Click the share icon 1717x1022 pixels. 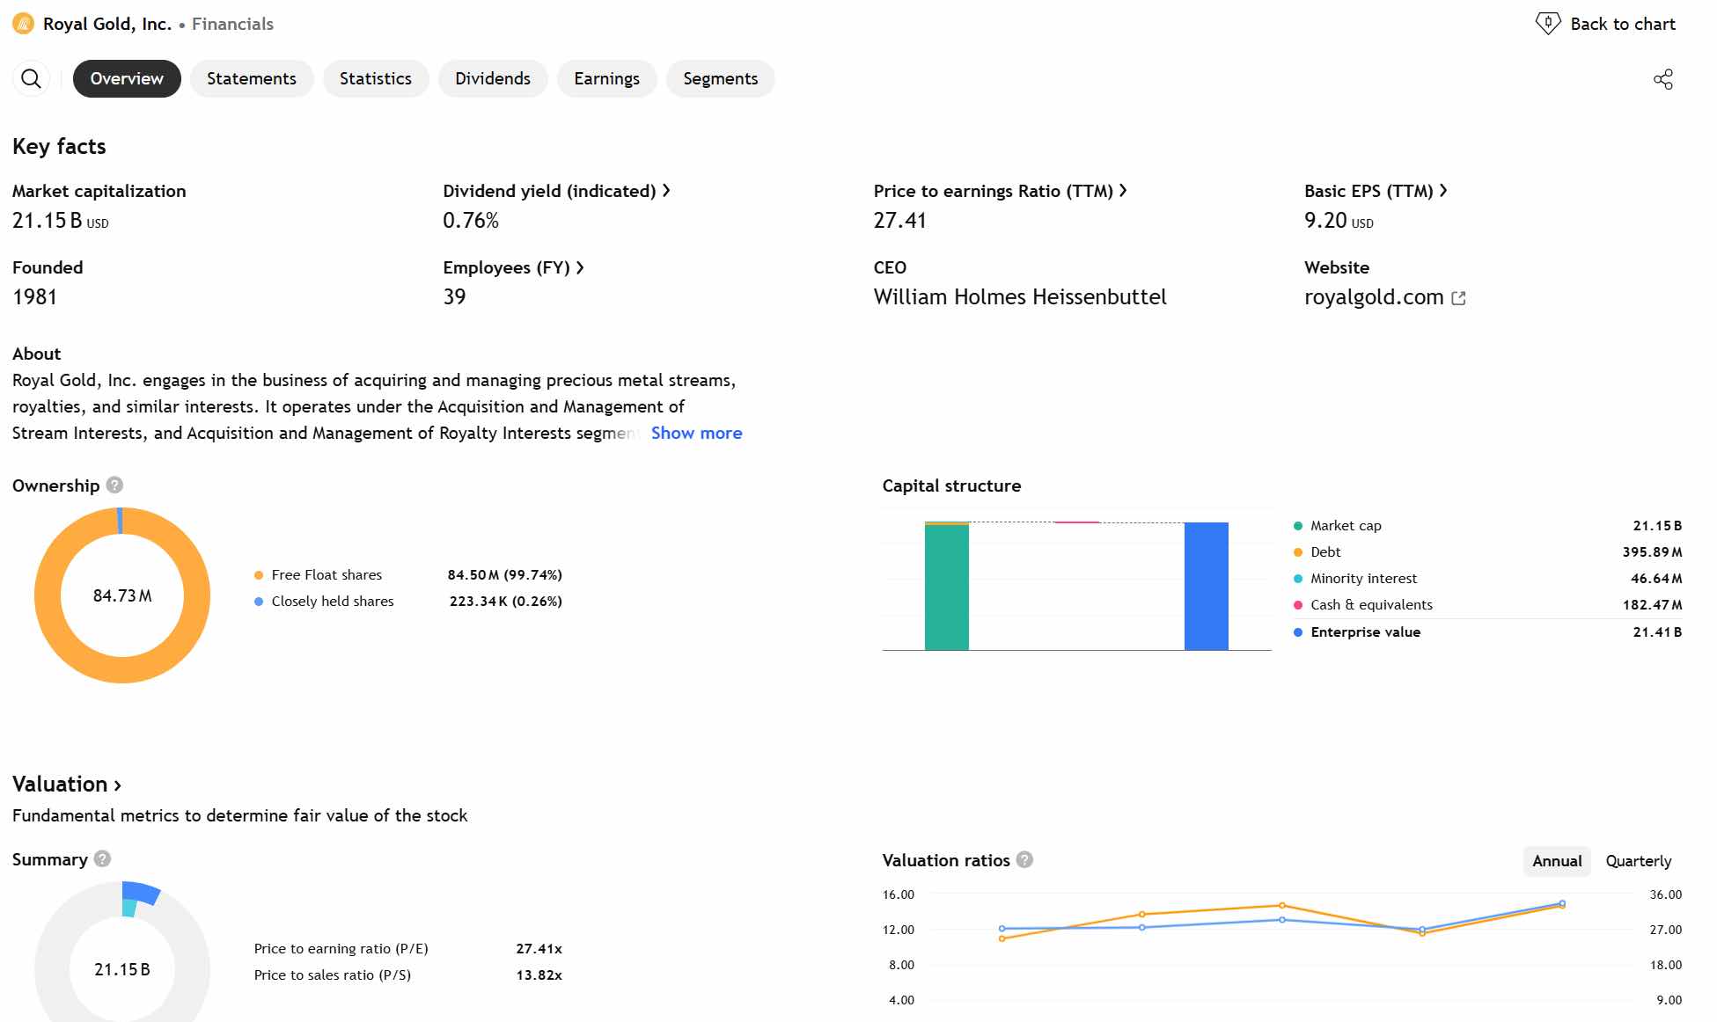[1662, 79]
